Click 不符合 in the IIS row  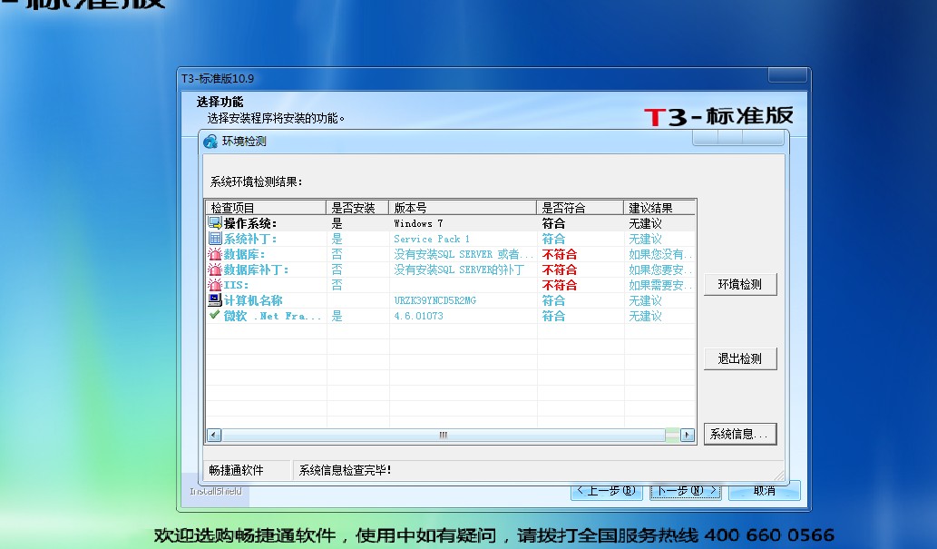[x=560, y=285]
